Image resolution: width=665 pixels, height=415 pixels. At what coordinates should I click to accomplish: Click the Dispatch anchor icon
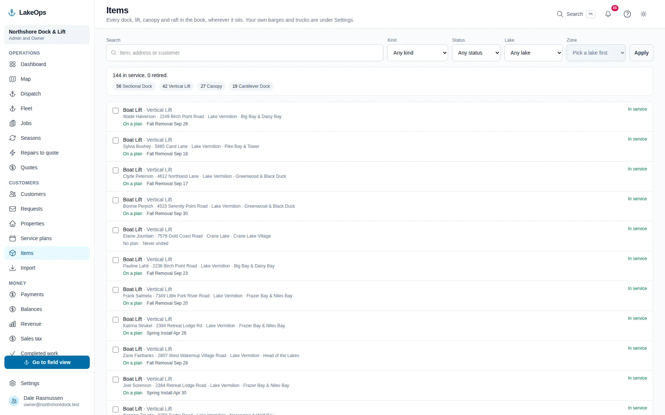13,94
